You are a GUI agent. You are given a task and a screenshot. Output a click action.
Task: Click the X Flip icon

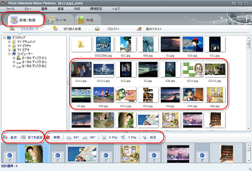tap(104, 137)
